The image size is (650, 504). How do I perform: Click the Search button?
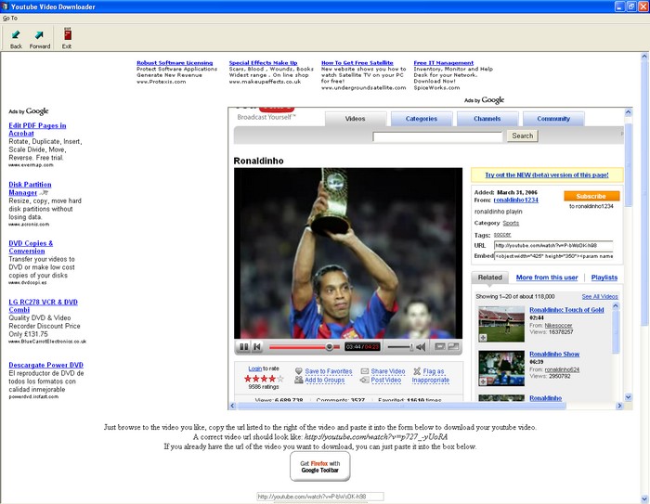click(522, 136)
